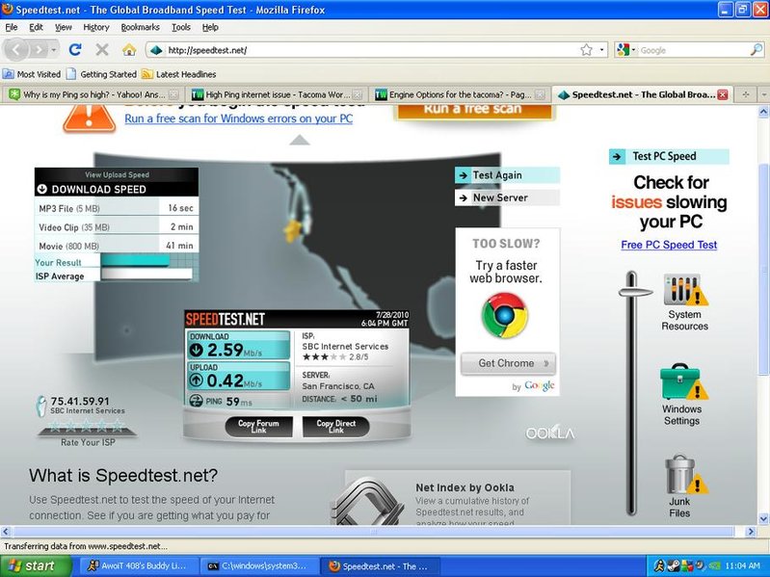Screen dimensions: 770x577
Task: Open the View menu
Action: coord(63,28)
